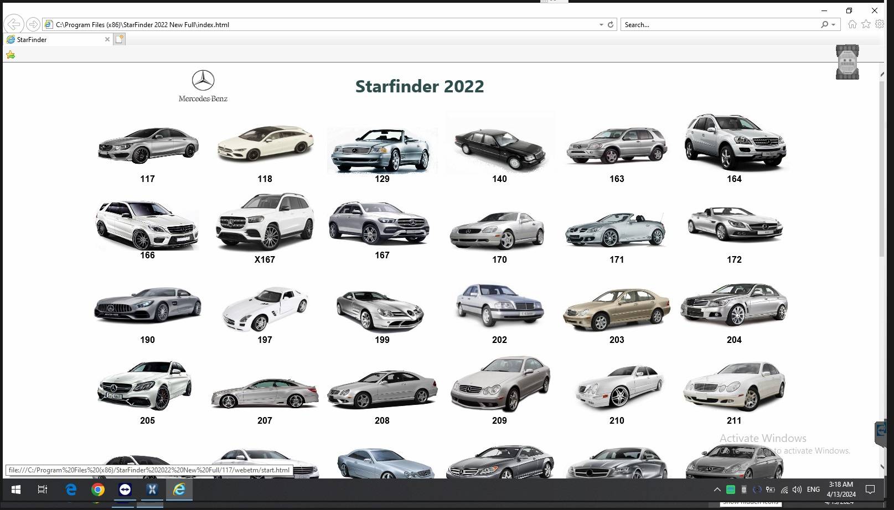Switch to Internet Explorer taskbar icon
Viewport: 894px width, 510px height.
point(179,490)
